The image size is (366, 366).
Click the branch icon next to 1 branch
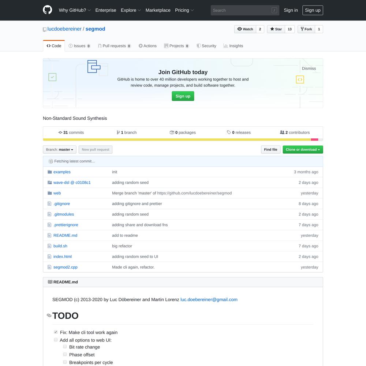tap(118, 132)
